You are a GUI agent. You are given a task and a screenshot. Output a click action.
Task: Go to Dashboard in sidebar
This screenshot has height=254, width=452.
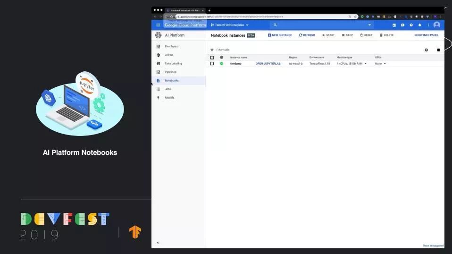[x=172, y=46]
